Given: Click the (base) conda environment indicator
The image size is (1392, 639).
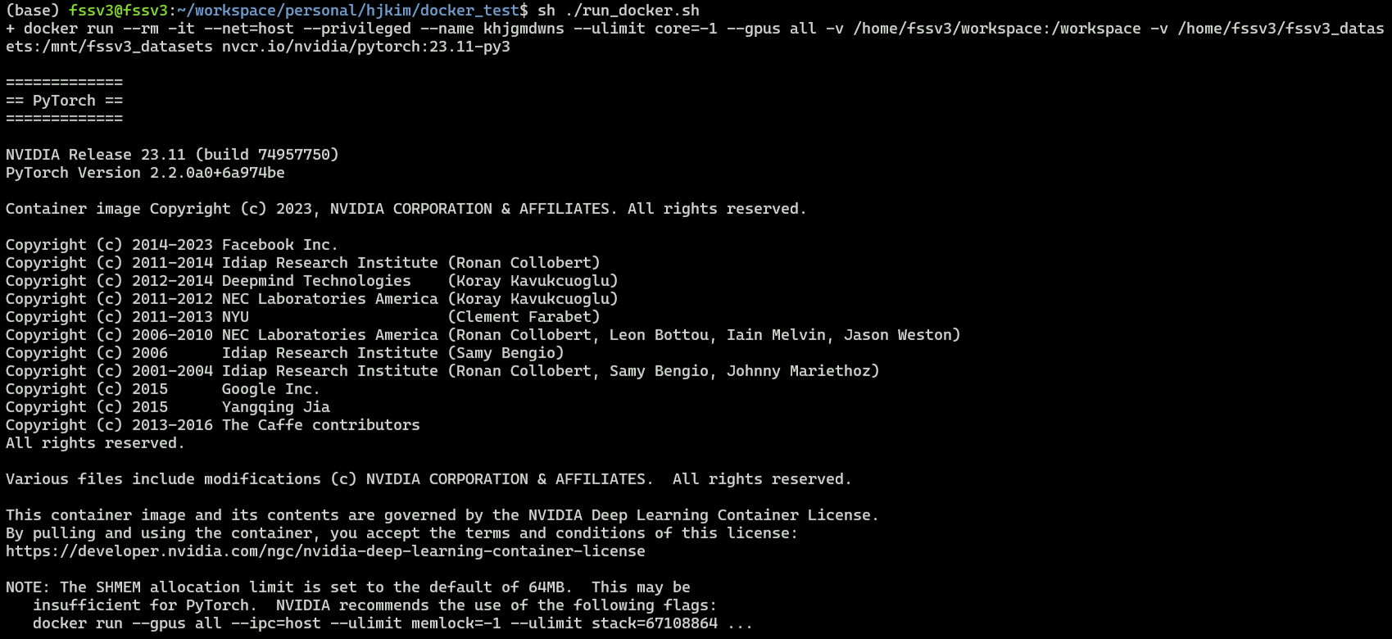Looking at the screenshot, I should click(x=33, y=11).
